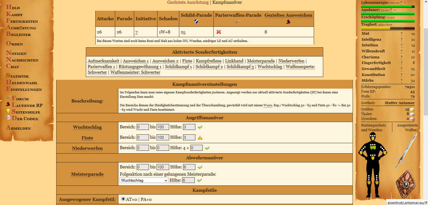Click the yellow warning icon next to Finte
Screen dimensions: 428x205
[x=200, y=138]
